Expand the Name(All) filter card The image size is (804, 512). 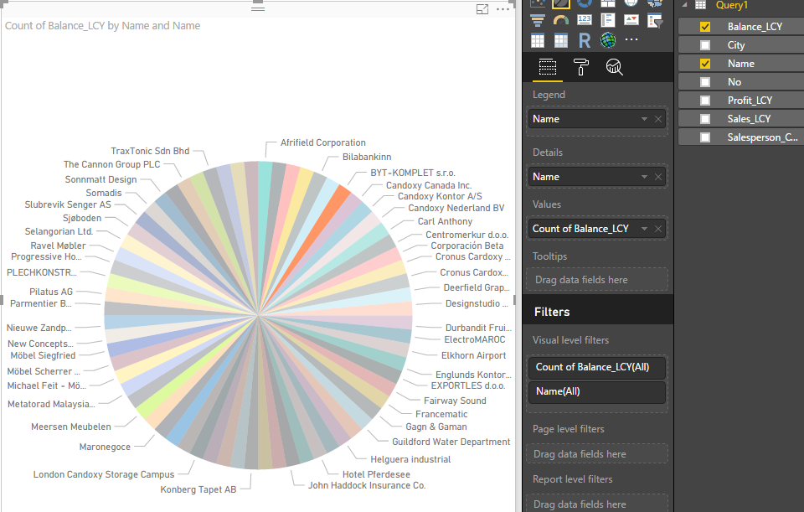597,391
